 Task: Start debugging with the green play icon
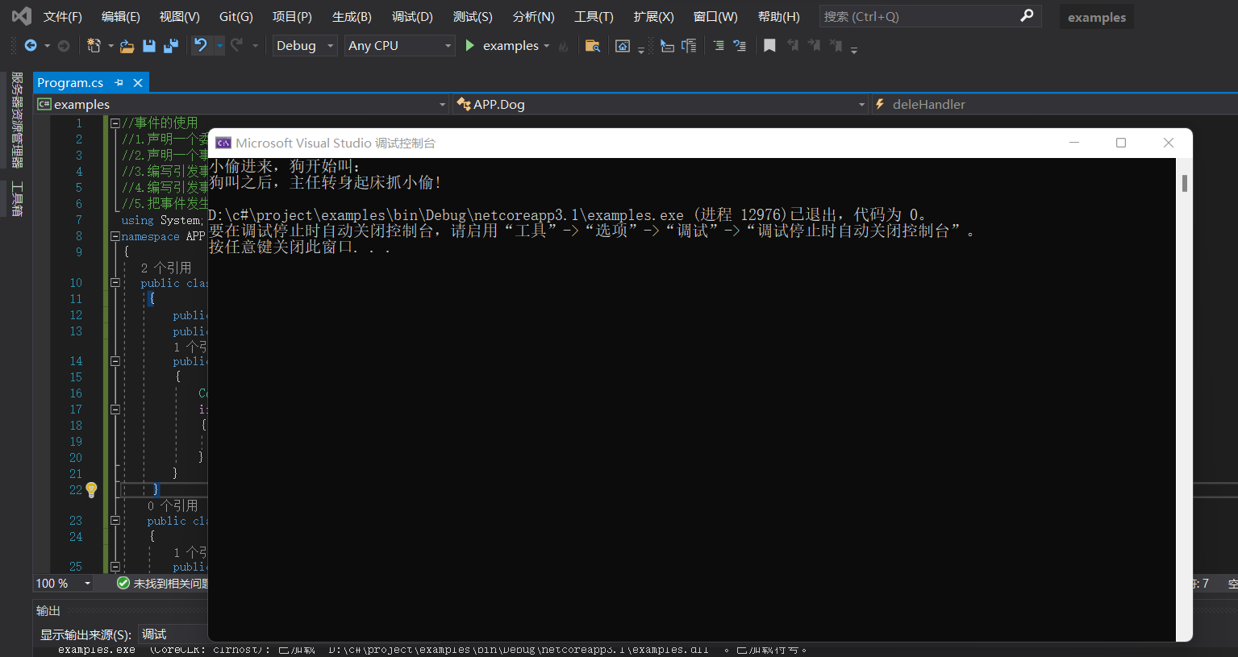coord(470,46)
